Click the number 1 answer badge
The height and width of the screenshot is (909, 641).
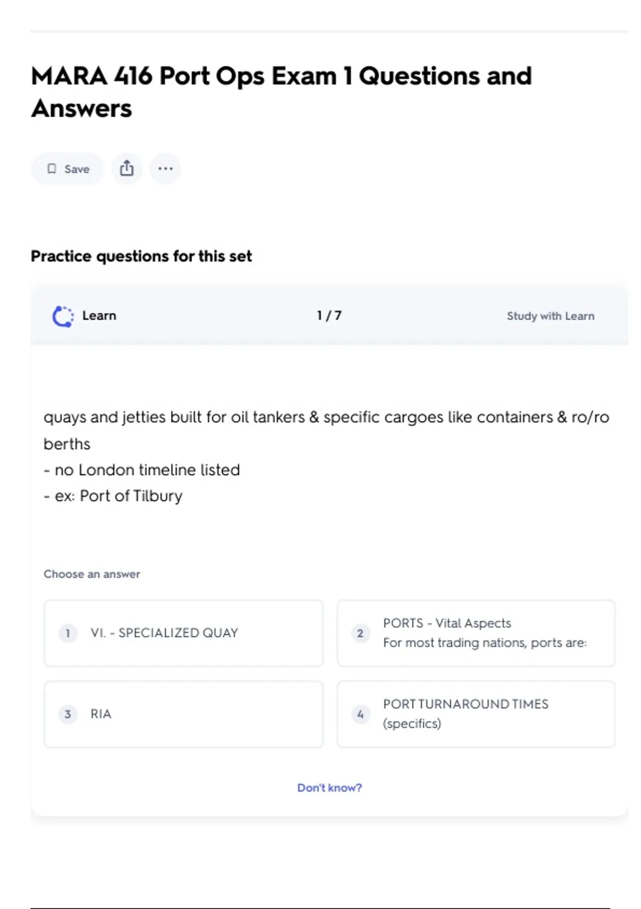(68, 633)
